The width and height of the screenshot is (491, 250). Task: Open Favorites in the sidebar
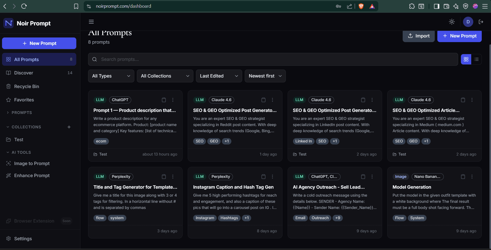(39, 100)
